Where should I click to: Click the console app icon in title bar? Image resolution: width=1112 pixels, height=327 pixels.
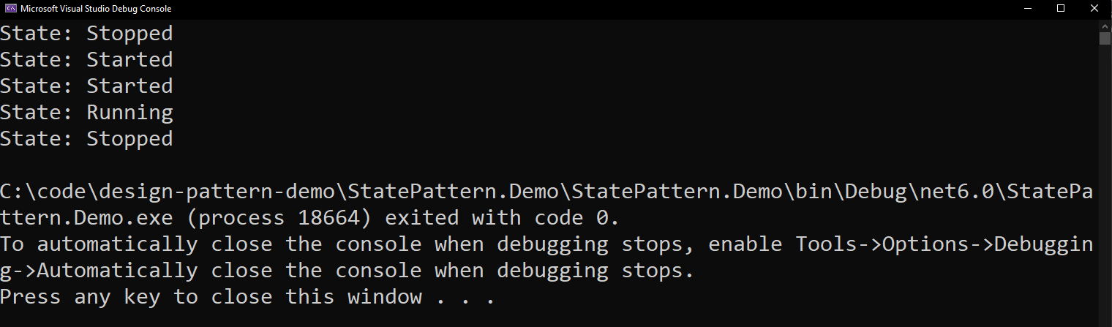[11, 9]
